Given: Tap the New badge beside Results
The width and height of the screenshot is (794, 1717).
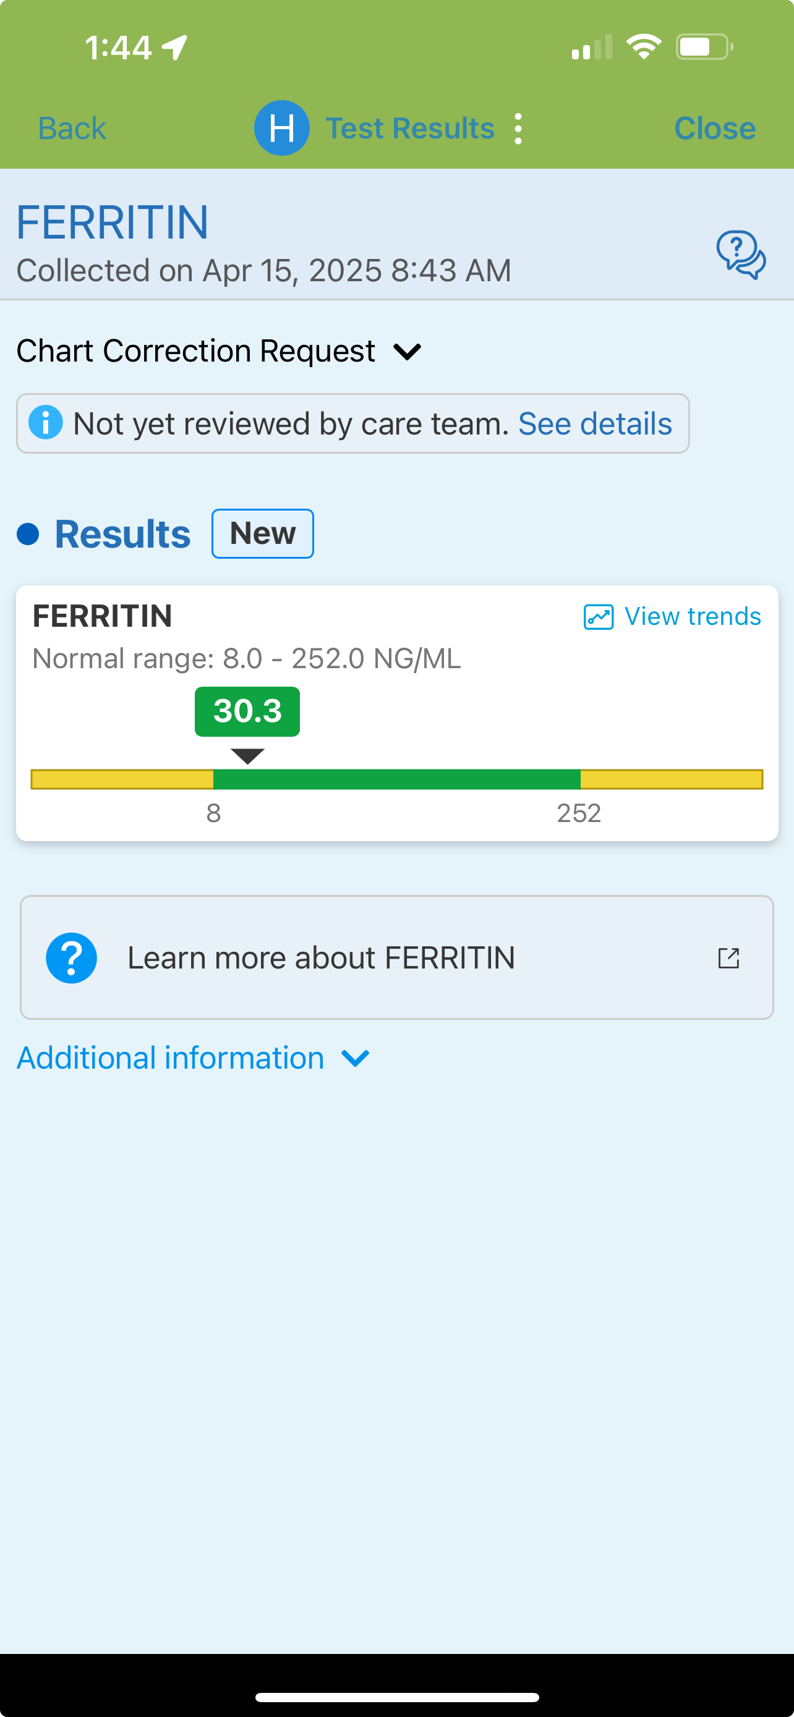Looking at the screenshot, I should [x=263, y=533].
